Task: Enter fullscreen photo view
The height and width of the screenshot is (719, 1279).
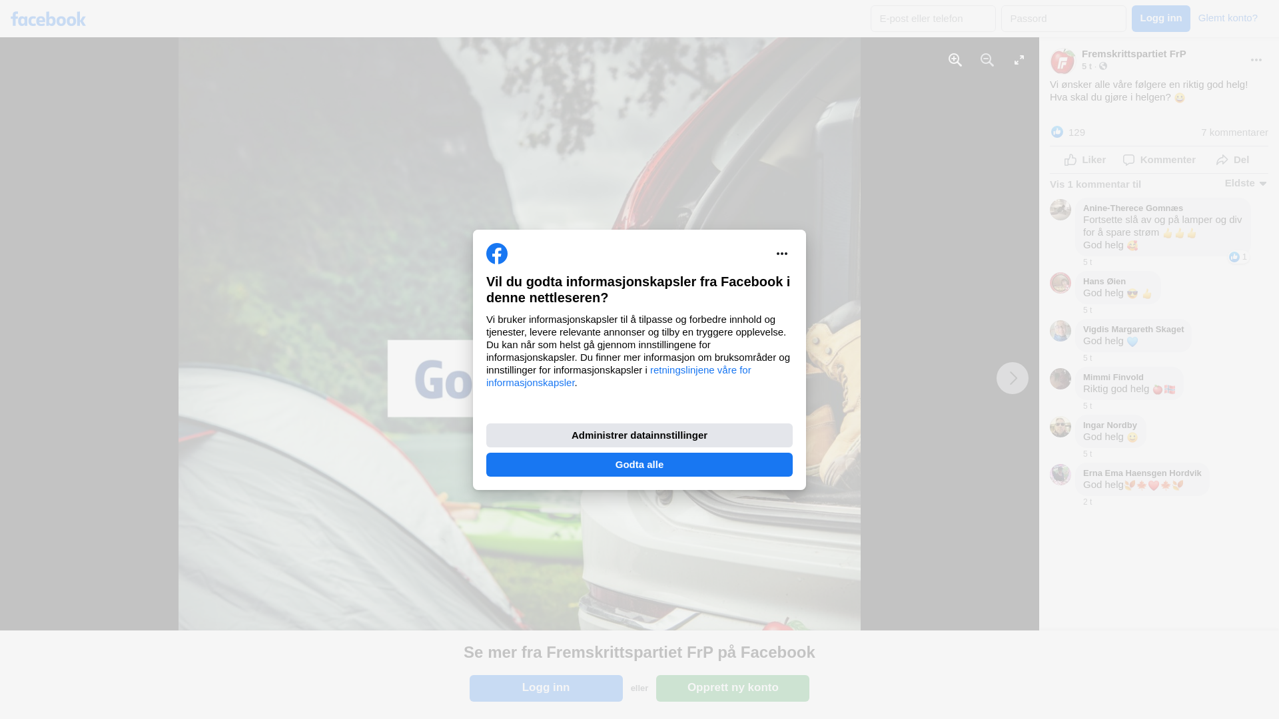Action: pyautogui.click(x=1019, y=61)
